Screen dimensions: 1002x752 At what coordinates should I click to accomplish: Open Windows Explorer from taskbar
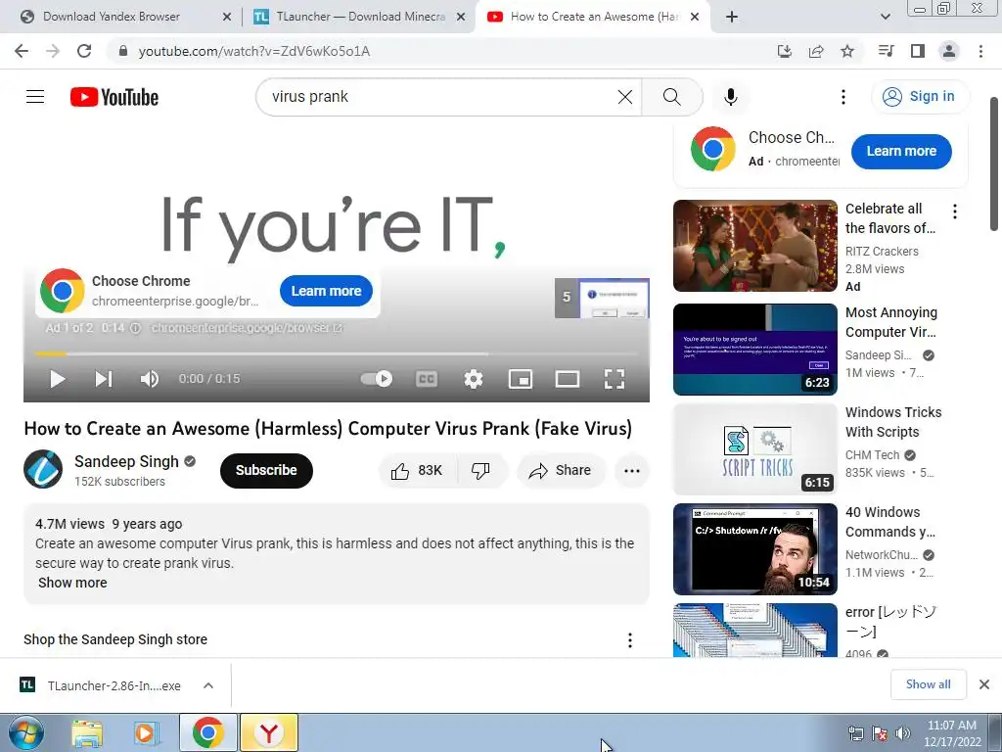pos(87,732)
